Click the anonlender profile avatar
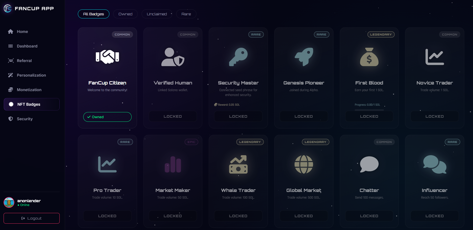 (9, 202)
